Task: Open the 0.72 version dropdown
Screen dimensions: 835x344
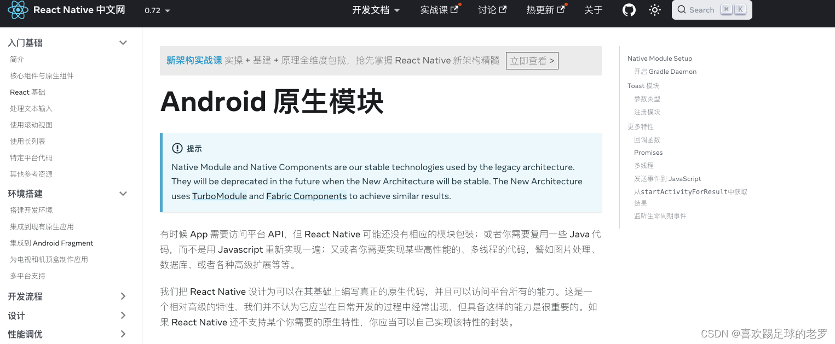Action: [158, 10]
